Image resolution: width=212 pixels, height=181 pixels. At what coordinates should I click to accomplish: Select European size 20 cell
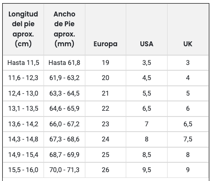(x=105, y=78)
